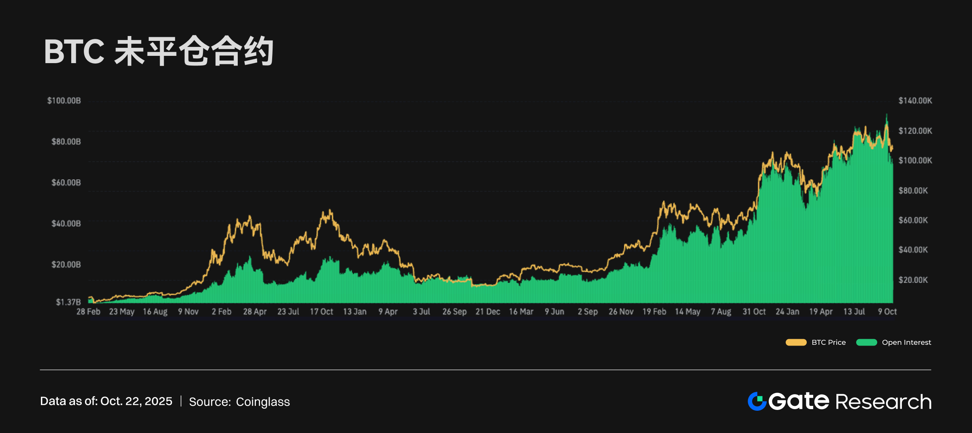Click the yellow BTC Price legend swatch
Screen dimensions: 972x433
(x=796, y=342)
